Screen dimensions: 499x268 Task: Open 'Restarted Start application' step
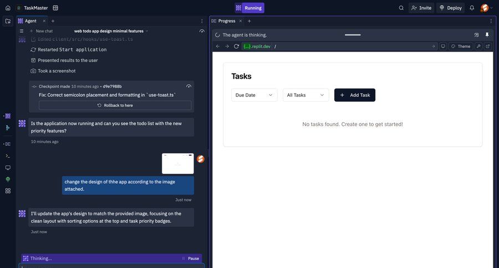(69, 50)
